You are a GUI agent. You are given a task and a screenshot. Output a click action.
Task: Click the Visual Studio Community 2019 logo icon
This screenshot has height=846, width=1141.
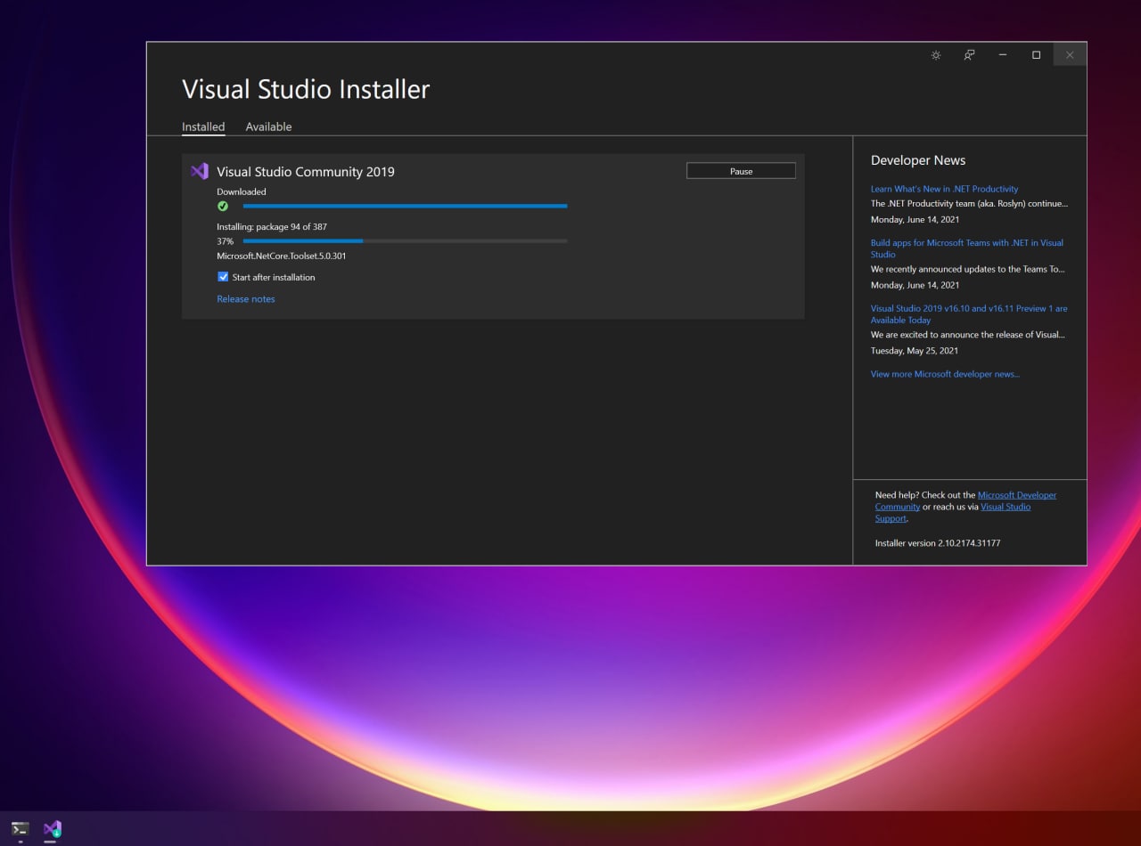tap(200, 171)
